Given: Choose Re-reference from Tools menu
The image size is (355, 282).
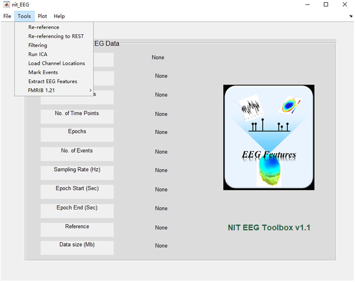Looking at the screenshot, I should click(x=54, y=27).
